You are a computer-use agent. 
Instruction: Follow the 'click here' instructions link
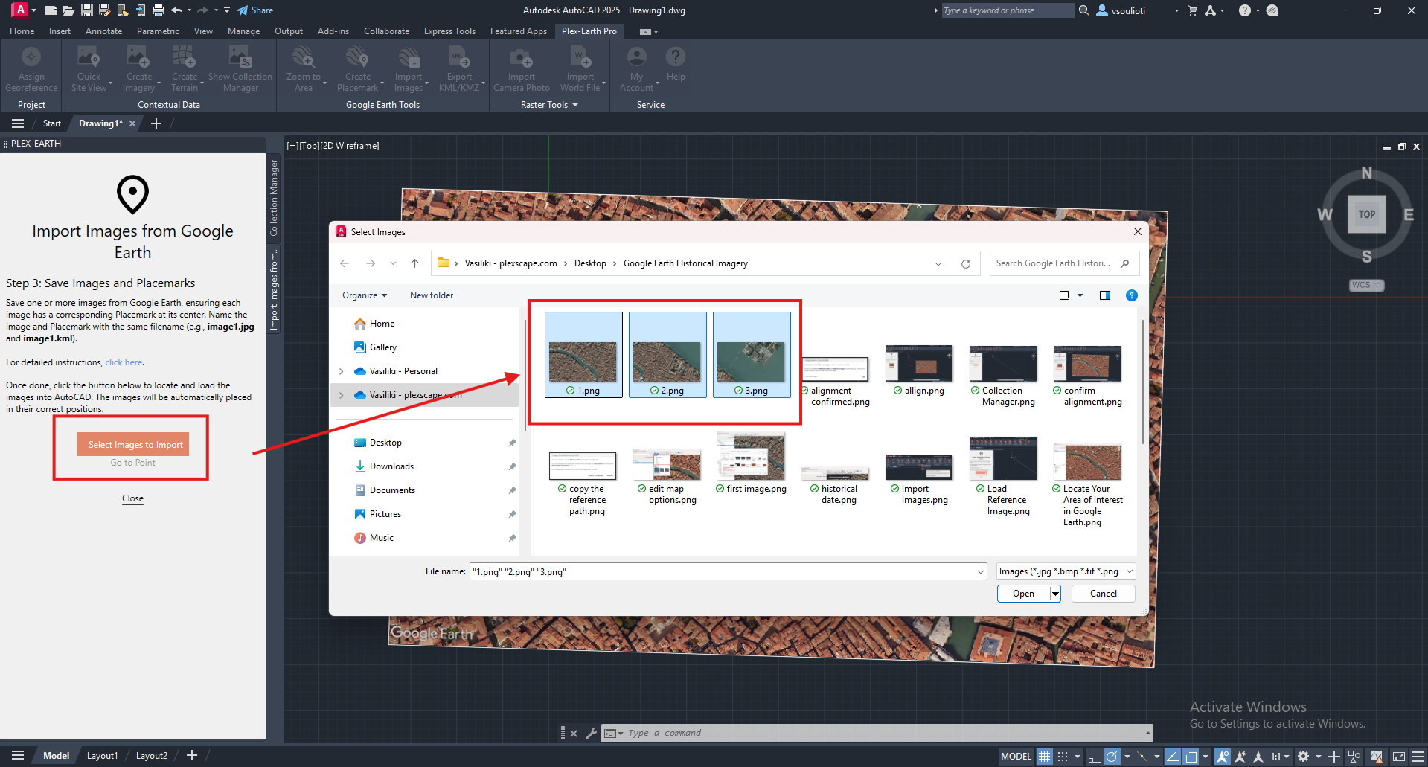click(124, 362)
